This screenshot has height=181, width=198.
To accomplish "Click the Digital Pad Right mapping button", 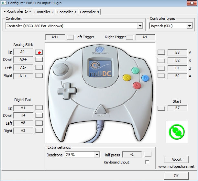I will 39,130.
